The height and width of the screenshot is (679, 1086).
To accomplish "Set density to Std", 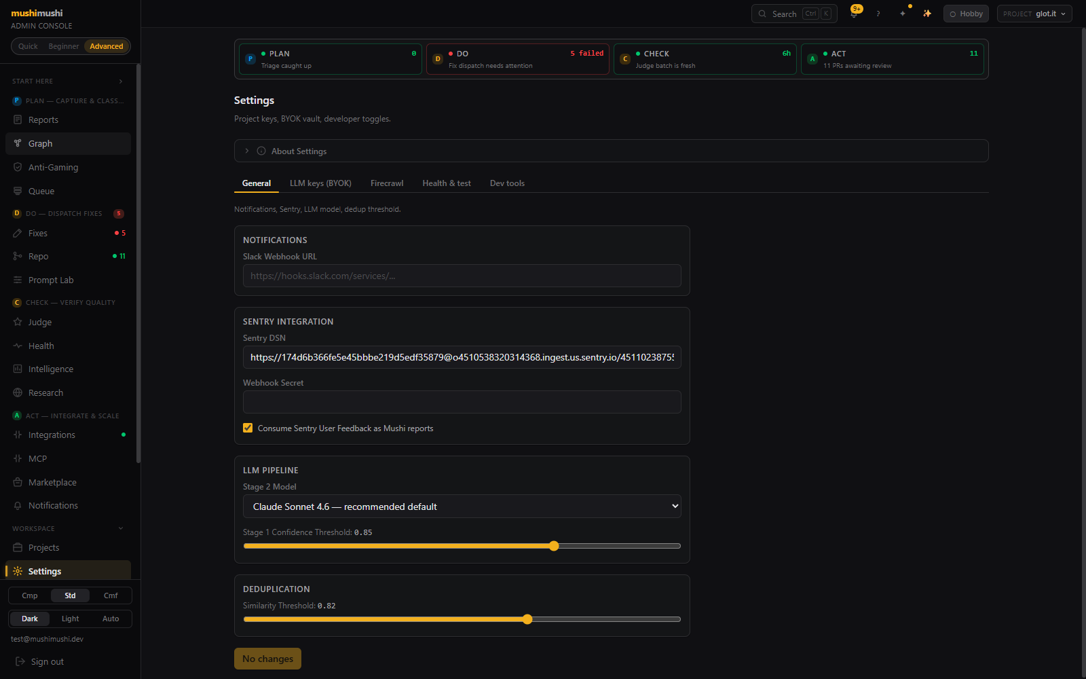I will coord(70,595).
